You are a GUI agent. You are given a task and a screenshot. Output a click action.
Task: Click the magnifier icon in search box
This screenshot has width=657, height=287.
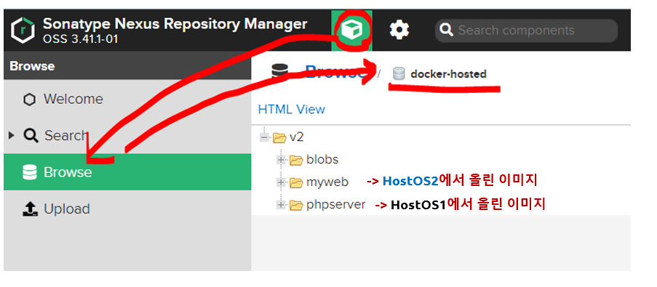point(447,30)
